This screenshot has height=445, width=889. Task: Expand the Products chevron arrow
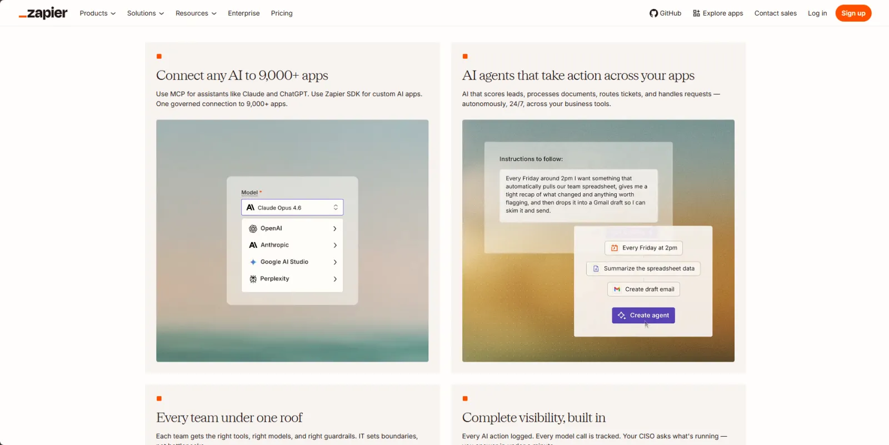113,13
